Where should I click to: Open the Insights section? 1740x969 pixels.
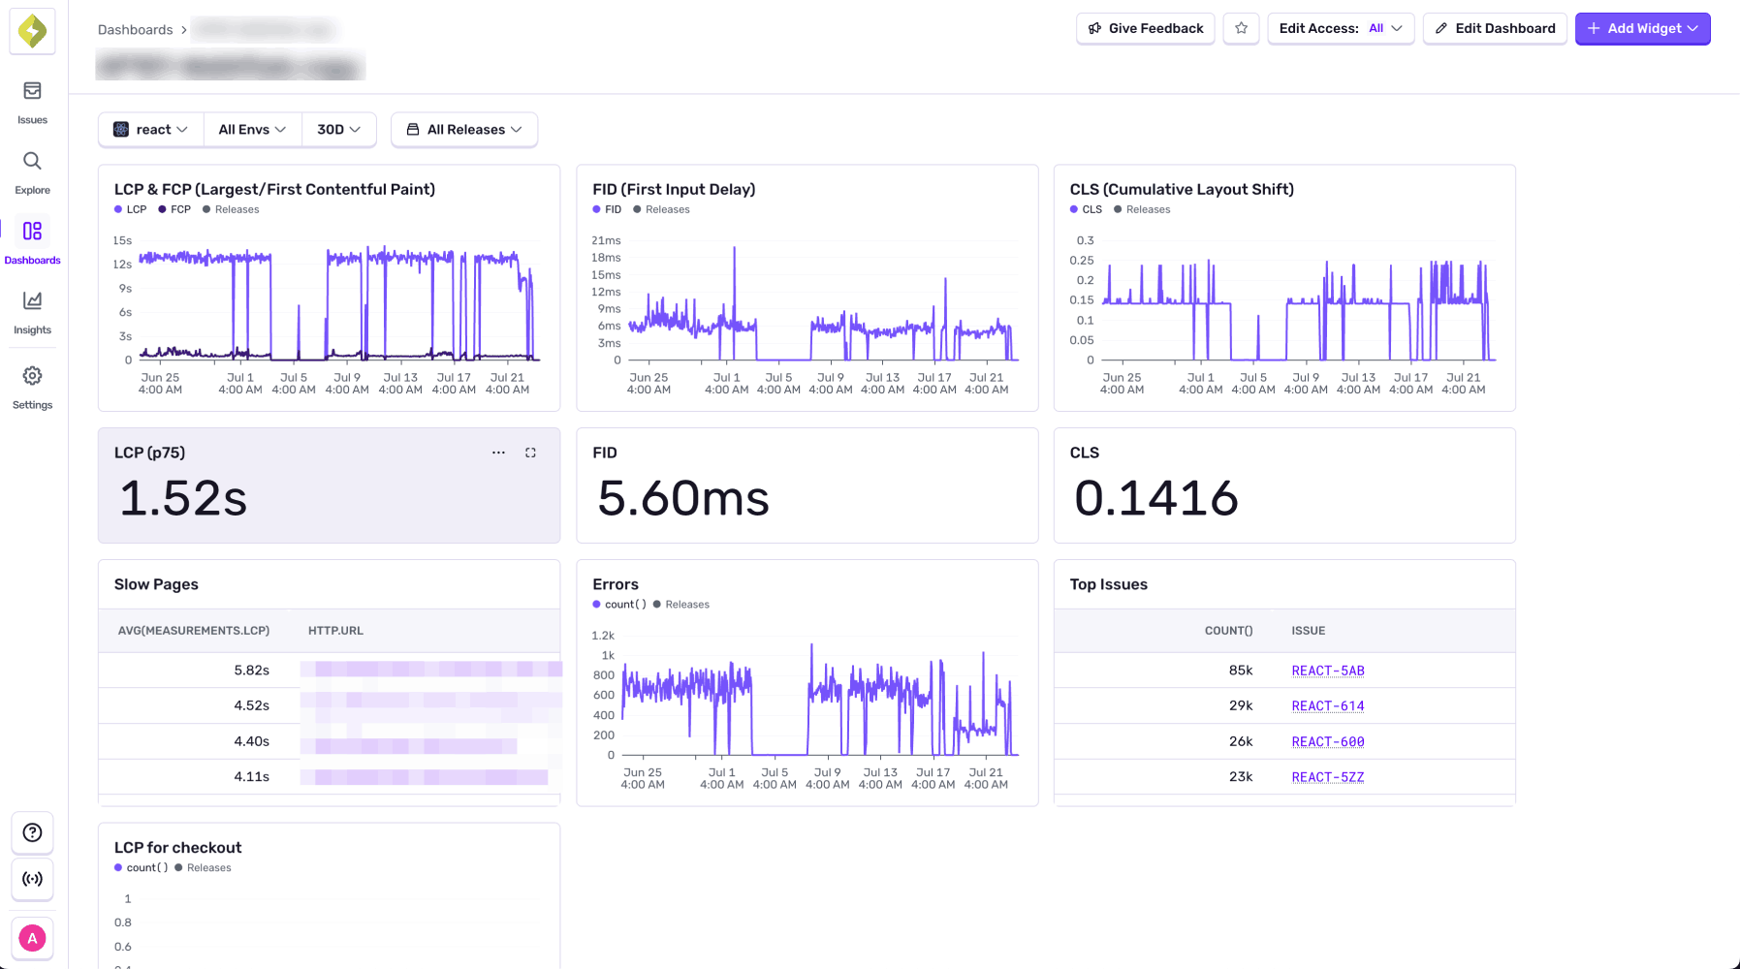(32, 310)
